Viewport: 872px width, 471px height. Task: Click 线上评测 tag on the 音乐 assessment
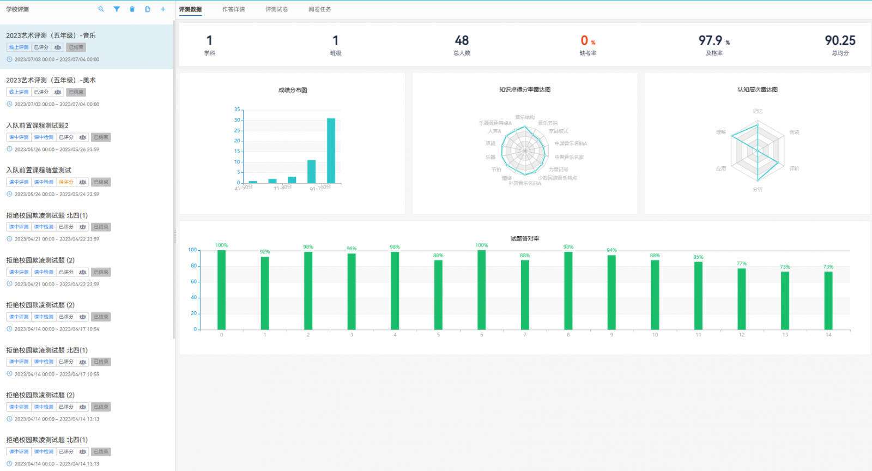pos(19,47)
